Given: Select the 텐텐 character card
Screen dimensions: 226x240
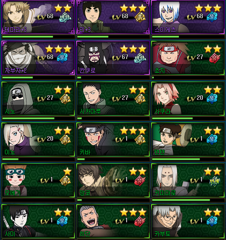Looking at the screenshot, I should tap(188, 139).
